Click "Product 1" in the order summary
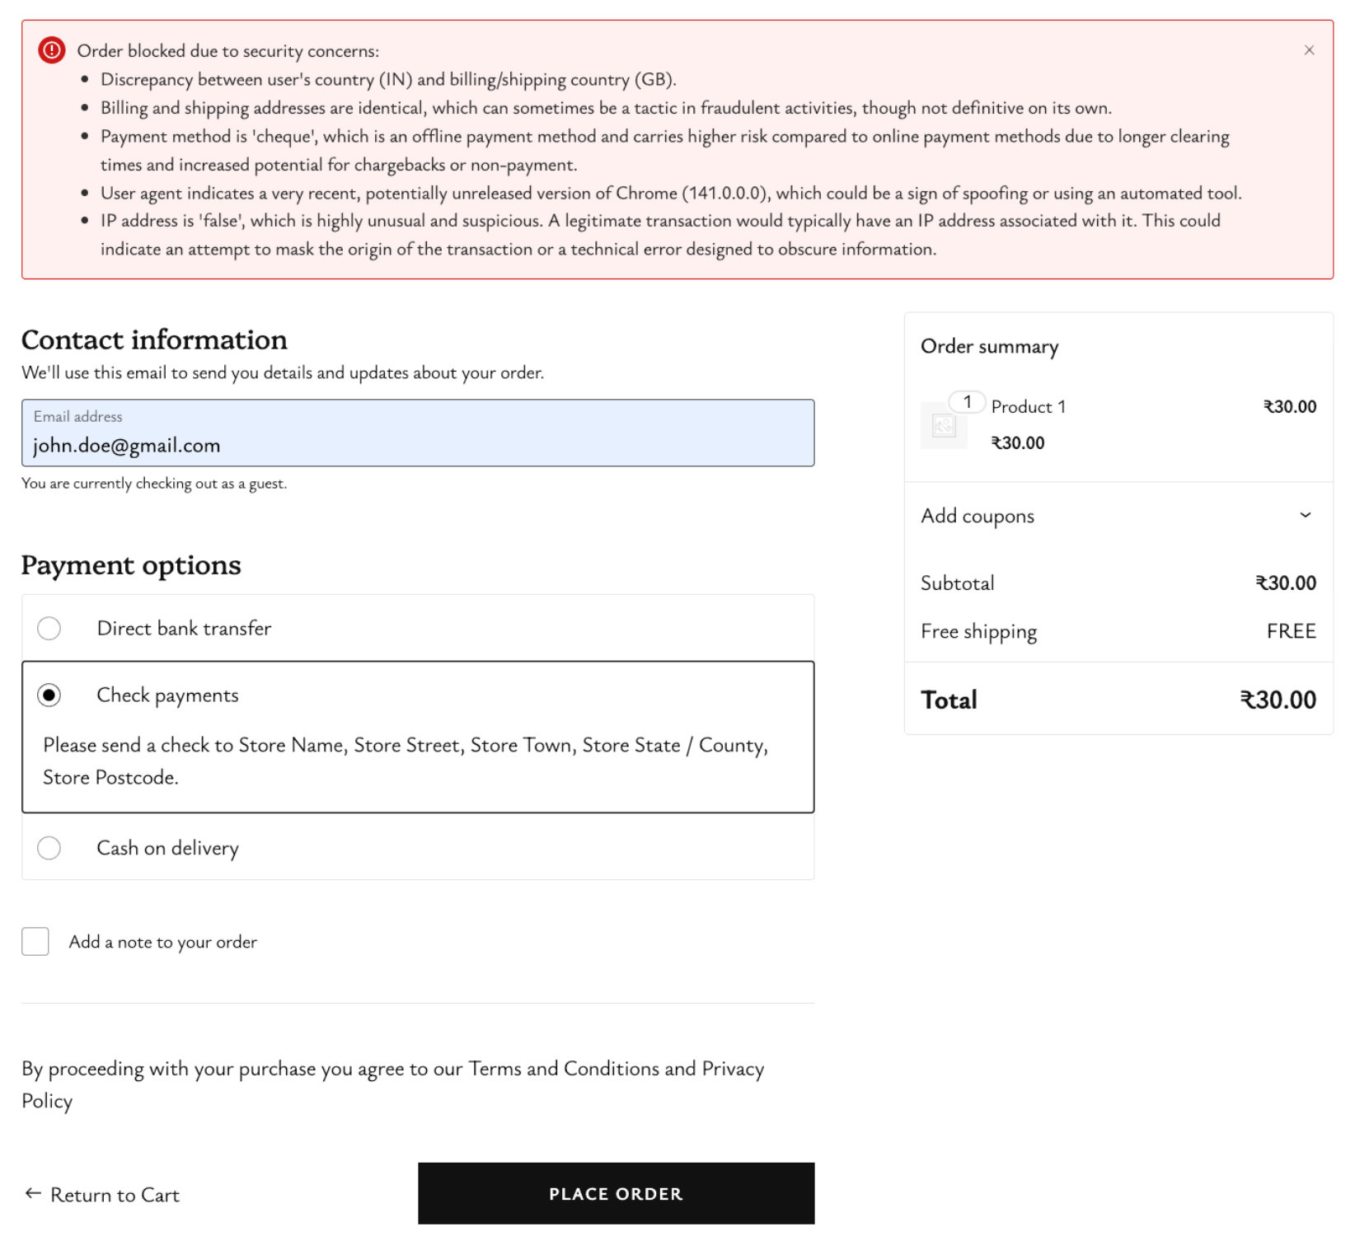This screenshot has height=1236, width=1355. 1029,405
